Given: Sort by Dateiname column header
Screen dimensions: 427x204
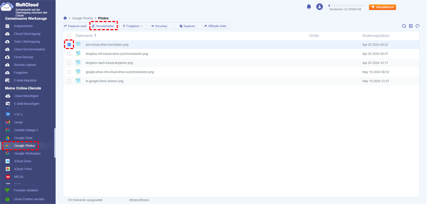Looking at the screenshot, I should coord(84,36).
